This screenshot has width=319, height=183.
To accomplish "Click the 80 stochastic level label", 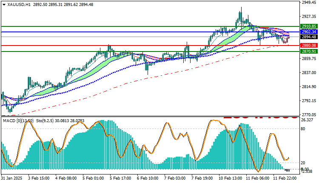I will (x=303, y=129).
